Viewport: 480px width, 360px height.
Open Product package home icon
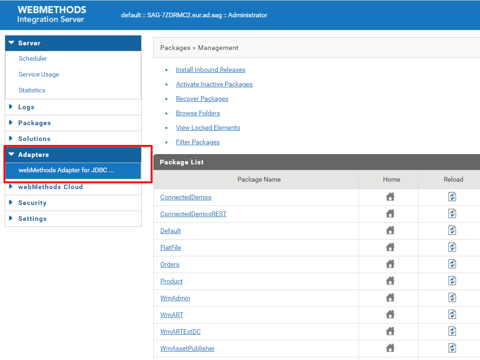tap(390, 281)
